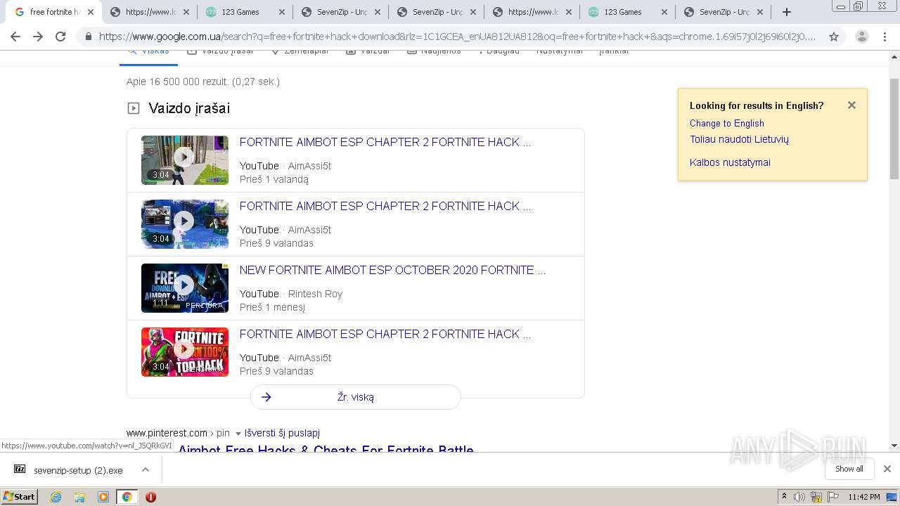The height and width of the screenshot is (506, 900).
Task: Open 'NEW FORTNITE AIMBOT ESP OCTOBER 2020' link
Action: [x=392, y=270]
